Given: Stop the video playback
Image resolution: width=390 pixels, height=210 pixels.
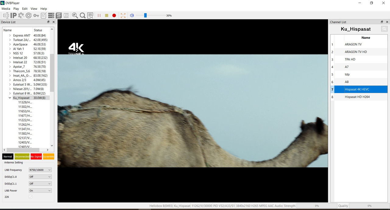Looking at the screenshot, I should click(107, 15).
